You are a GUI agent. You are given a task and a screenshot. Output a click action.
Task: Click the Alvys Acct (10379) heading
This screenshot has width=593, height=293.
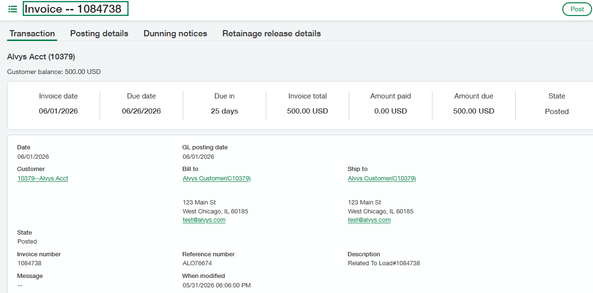point(41,57)
